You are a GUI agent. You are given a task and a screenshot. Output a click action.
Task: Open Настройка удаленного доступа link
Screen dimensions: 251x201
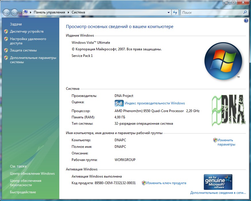[x=28, y=41]
